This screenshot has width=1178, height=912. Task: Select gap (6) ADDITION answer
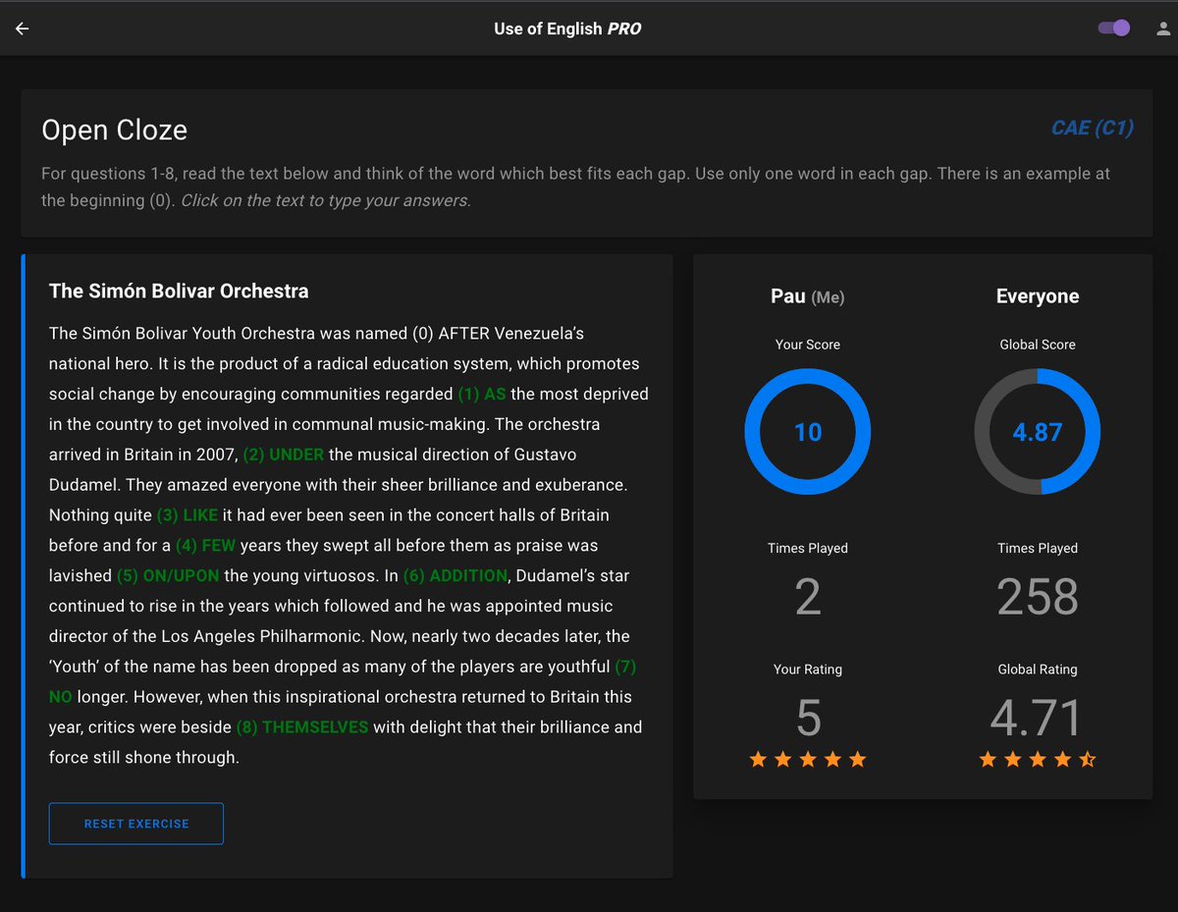coord(455,575)
